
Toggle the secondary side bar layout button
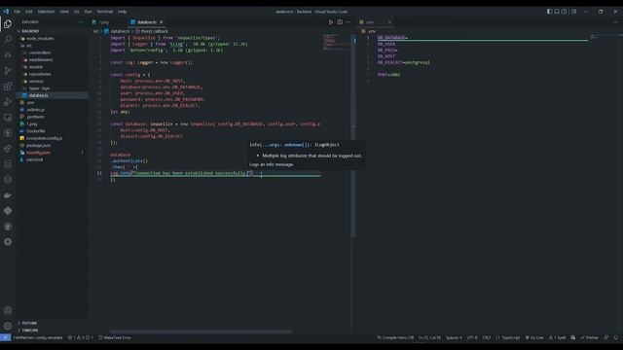(x=565, y=12)
